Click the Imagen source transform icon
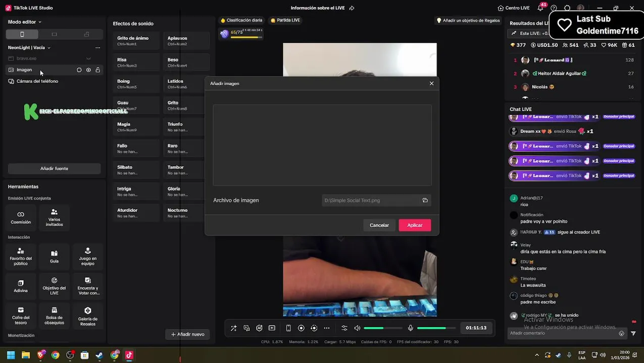Viewport: 644px width, 363px height. click(79, 70)
